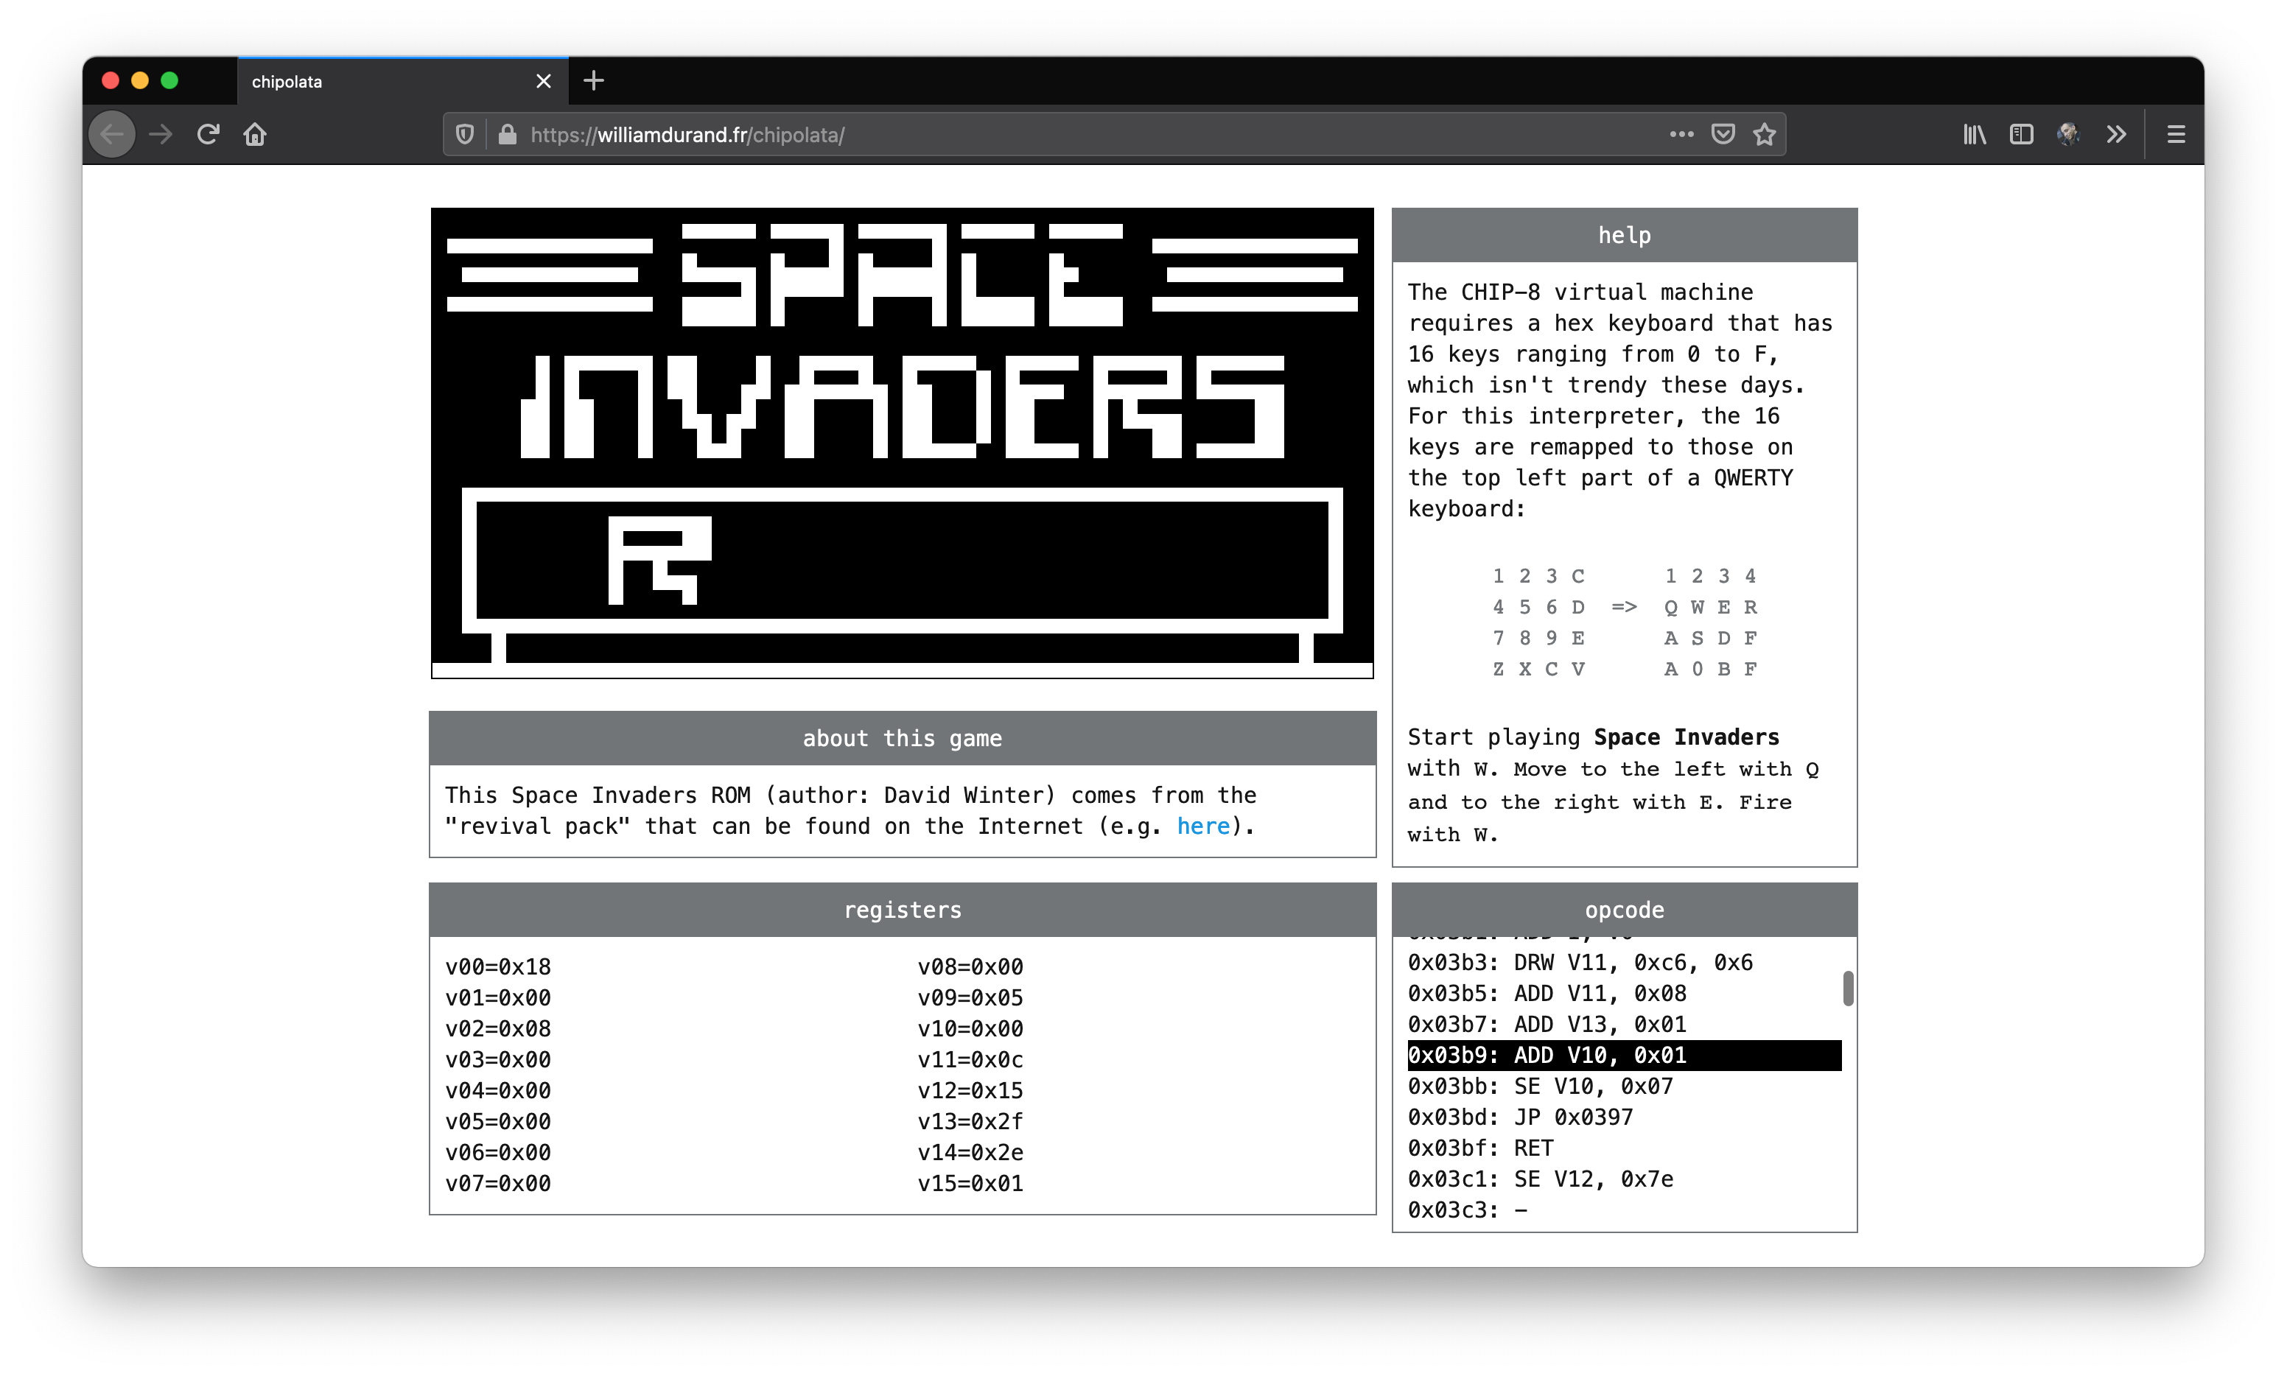Open a new tab with plus button
The image size is (2287, 1376).
tap(594, 81)
